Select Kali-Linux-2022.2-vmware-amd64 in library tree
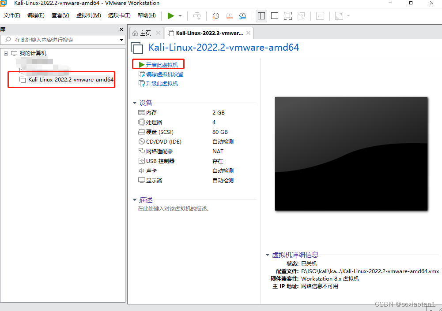442x311 pixels. 71,80
